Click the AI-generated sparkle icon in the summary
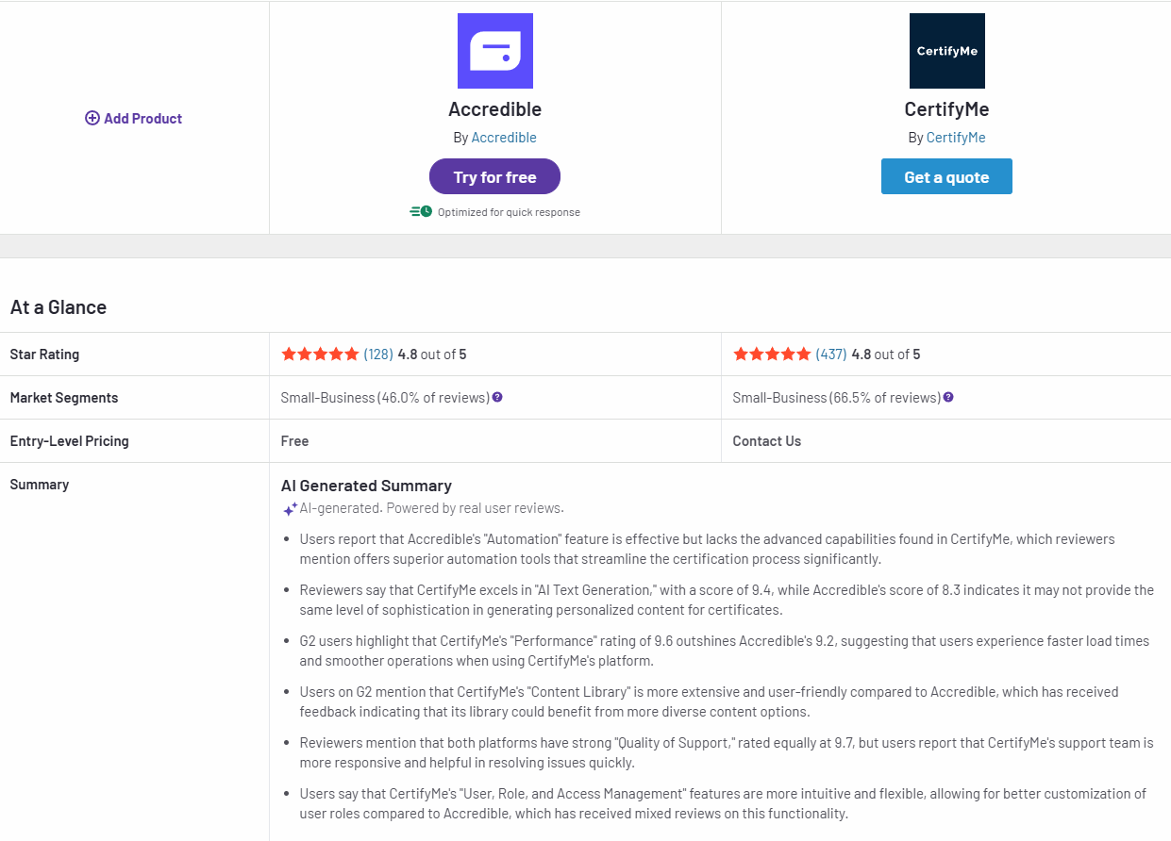 pos(289,509)
